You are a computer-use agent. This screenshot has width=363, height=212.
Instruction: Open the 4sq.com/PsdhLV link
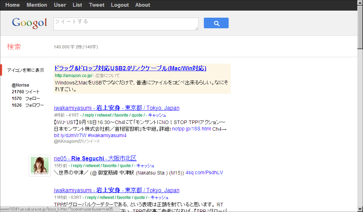pyautogui.click(x=204, y=172)
